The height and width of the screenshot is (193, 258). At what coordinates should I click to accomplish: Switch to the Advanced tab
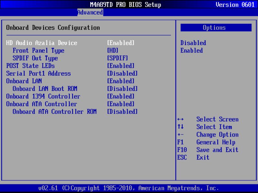click(90, 13)
